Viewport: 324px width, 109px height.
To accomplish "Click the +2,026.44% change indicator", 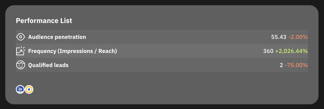I will 291,51.
